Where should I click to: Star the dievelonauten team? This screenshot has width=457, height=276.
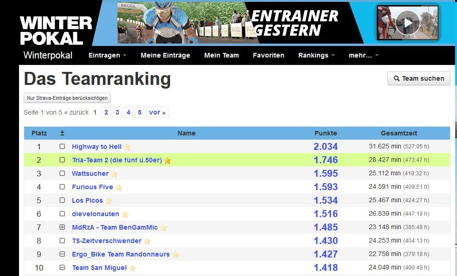click(125, 214)
